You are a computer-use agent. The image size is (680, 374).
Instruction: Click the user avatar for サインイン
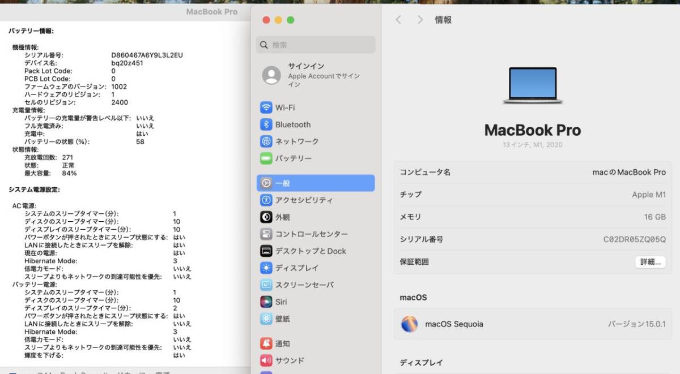(271, 75)
